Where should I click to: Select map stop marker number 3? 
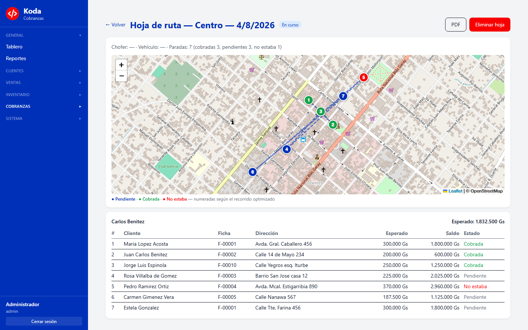321,111
